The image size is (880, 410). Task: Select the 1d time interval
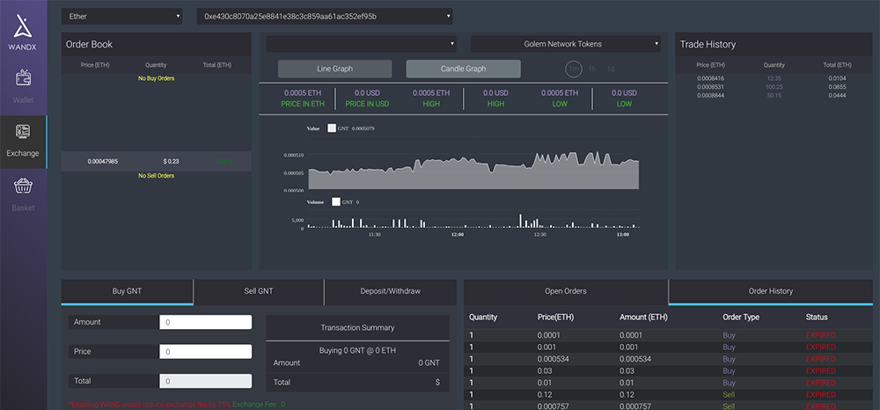[611, 69]
